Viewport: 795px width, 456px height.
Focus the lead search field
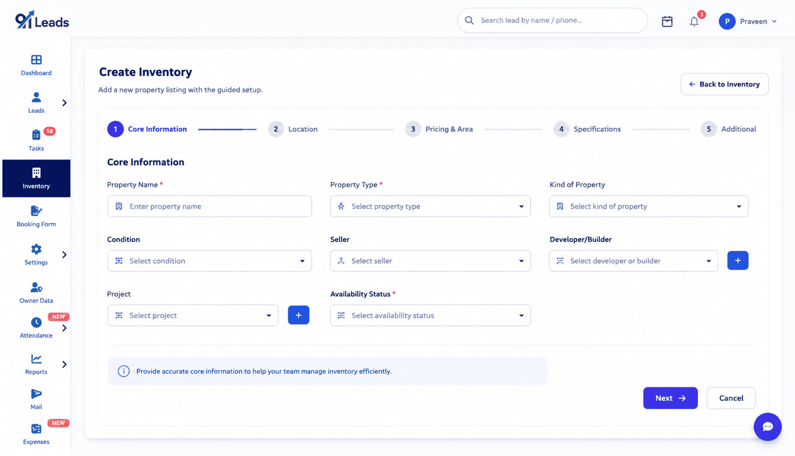click(552, 20)
